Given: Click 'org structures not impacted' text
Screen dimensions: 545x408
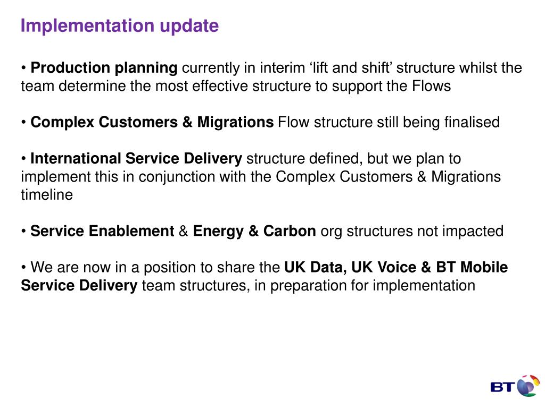Looking at the screenshot, I should click(x=412, y=232).
